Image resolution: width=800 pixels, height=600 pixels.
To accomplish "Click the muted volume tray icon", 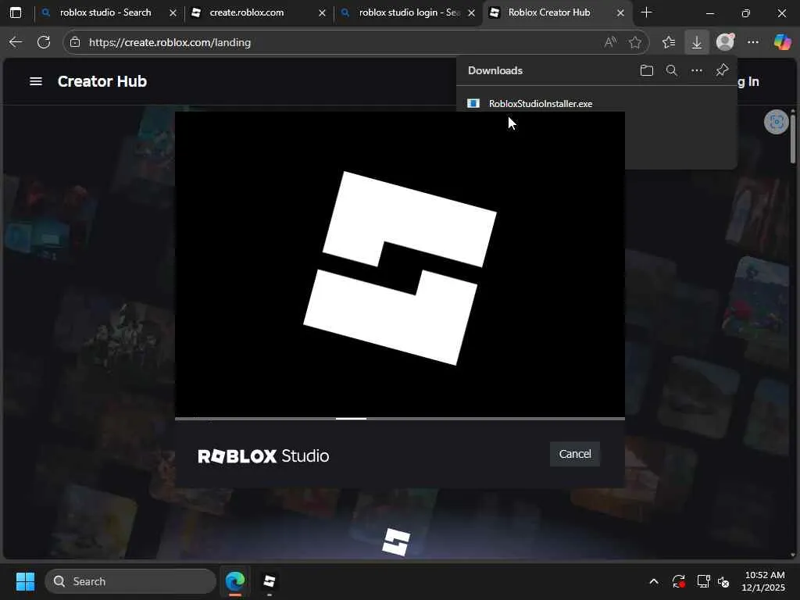I will click(723, 581).
